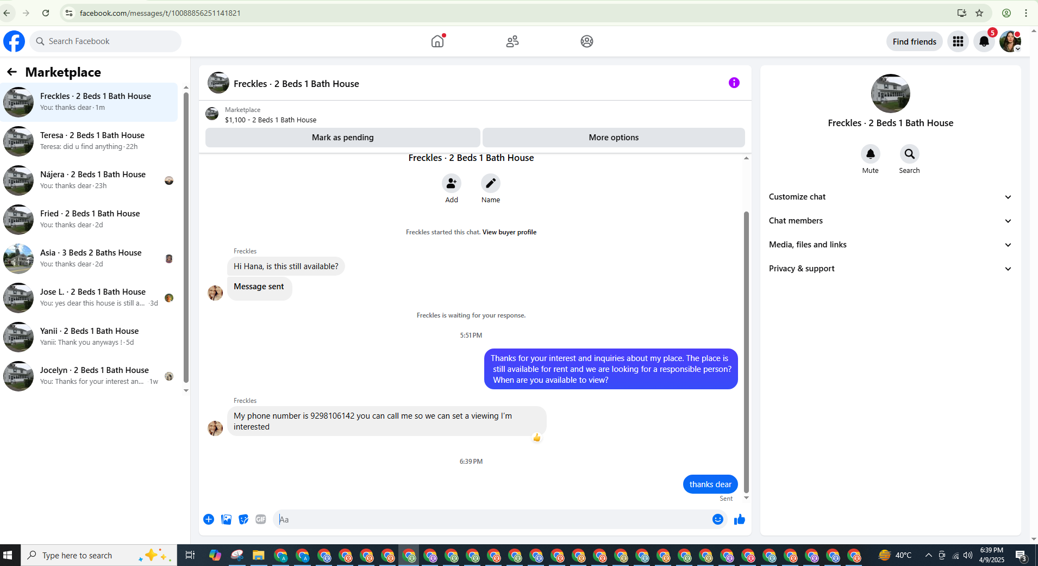
Task: Open the $1,100 - 2 Beds listing link
Action: click(271, 120)
